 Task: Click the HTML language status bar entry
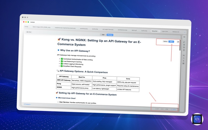pos(167,109)
